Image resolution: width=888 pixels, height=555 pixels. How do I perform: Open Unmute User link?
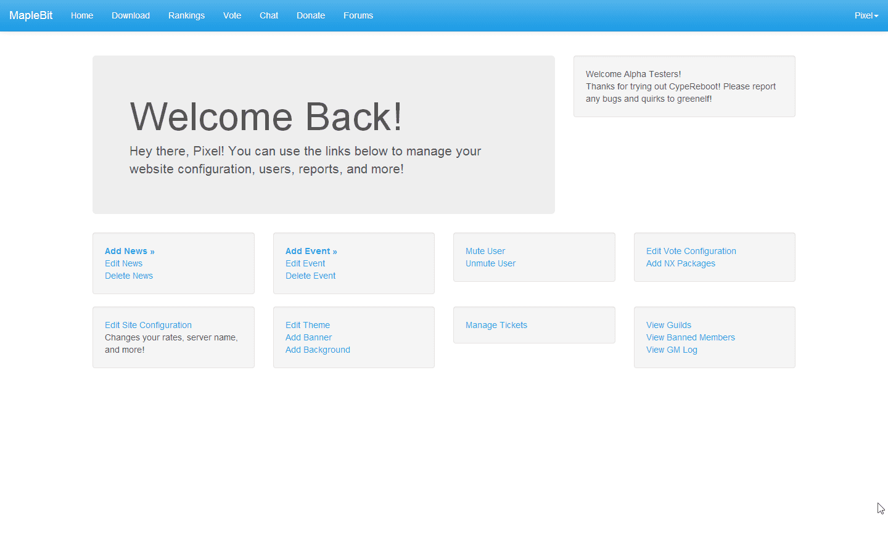pos(490,263)
